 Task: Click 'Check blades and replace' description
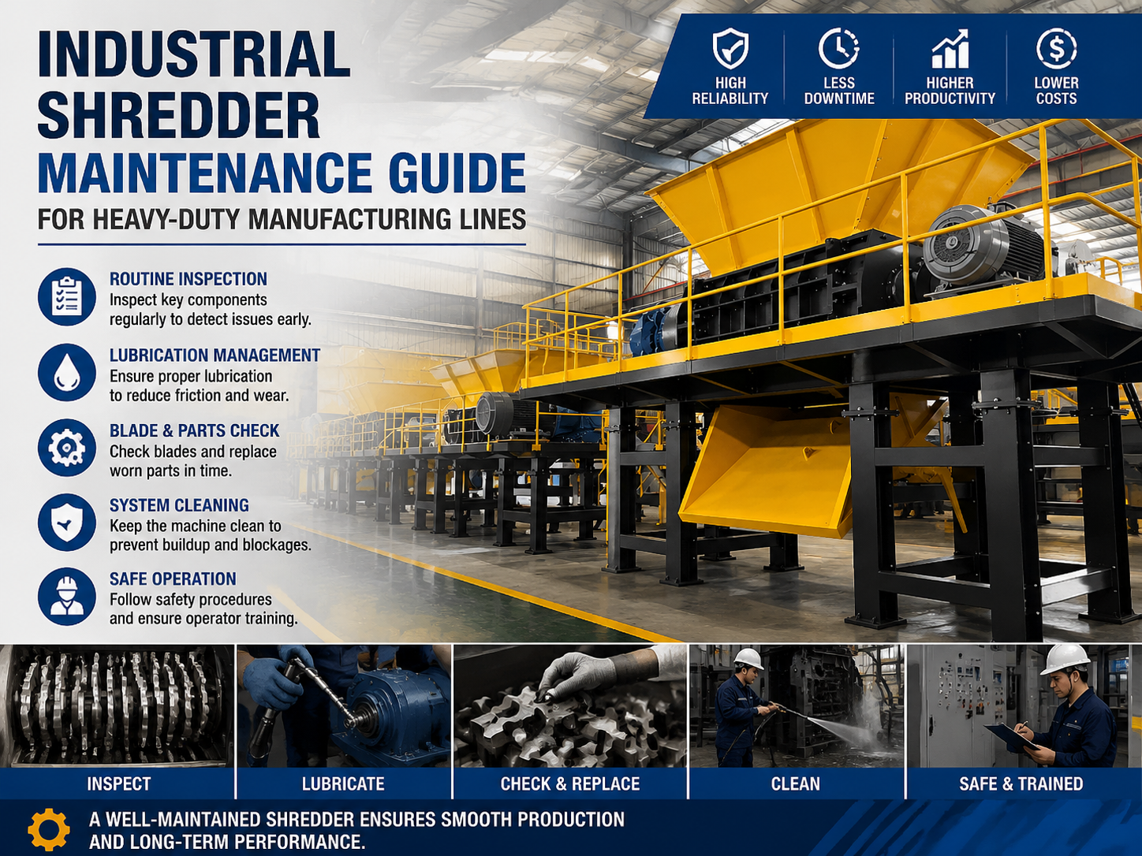pos(193,462)
